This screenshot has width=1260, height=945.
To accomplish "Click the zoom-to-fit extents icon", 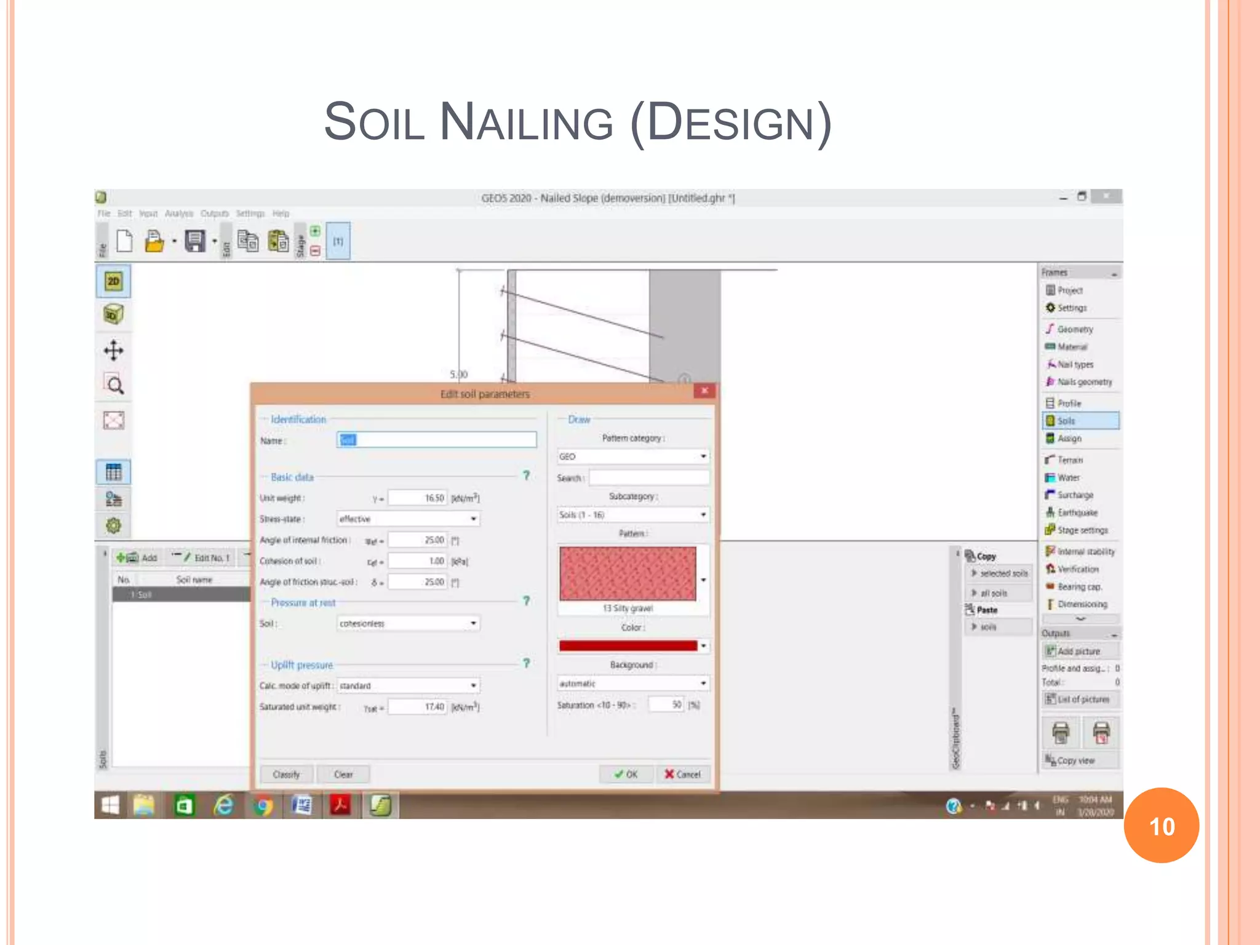I will point(113,420).
